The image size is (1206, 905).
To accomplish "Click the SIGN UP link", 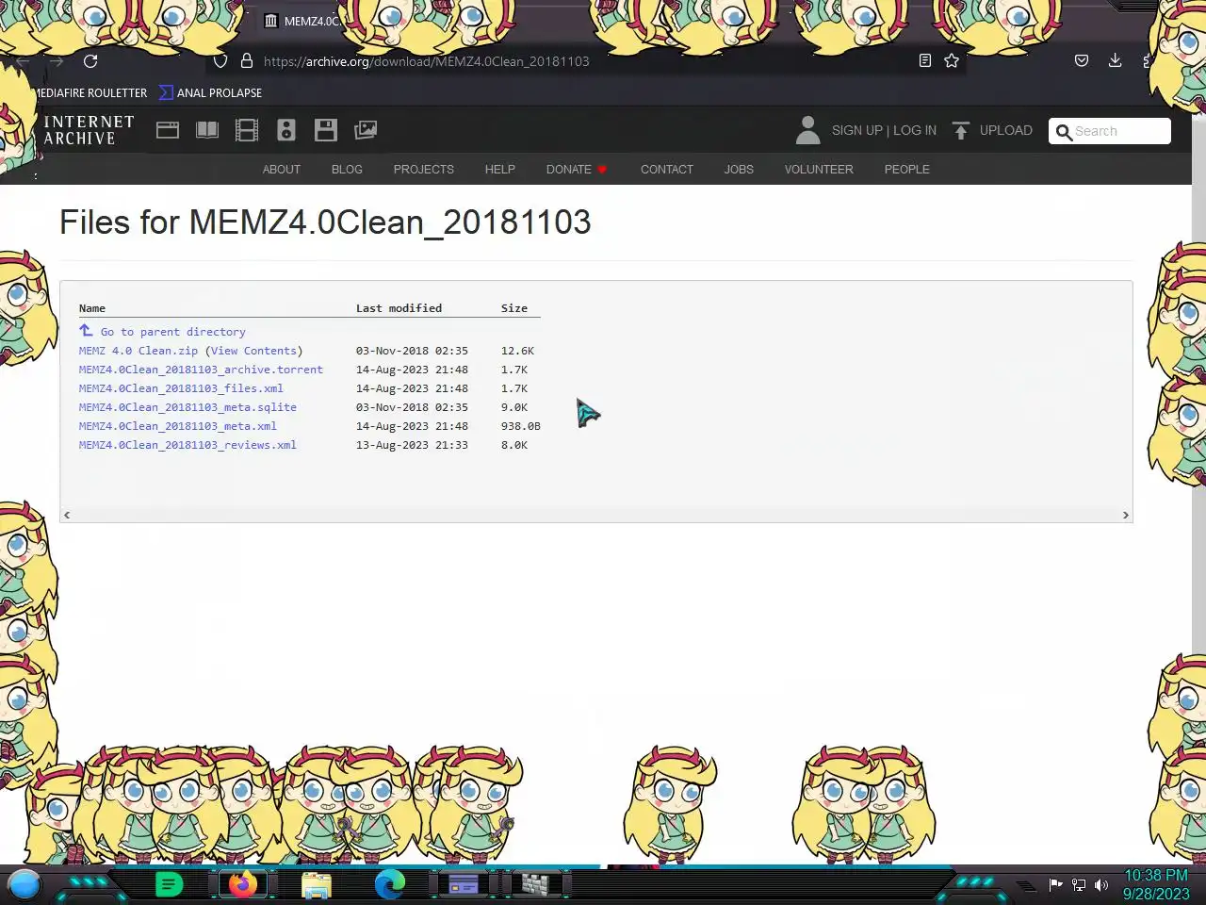I will click(x=857, y=130).
